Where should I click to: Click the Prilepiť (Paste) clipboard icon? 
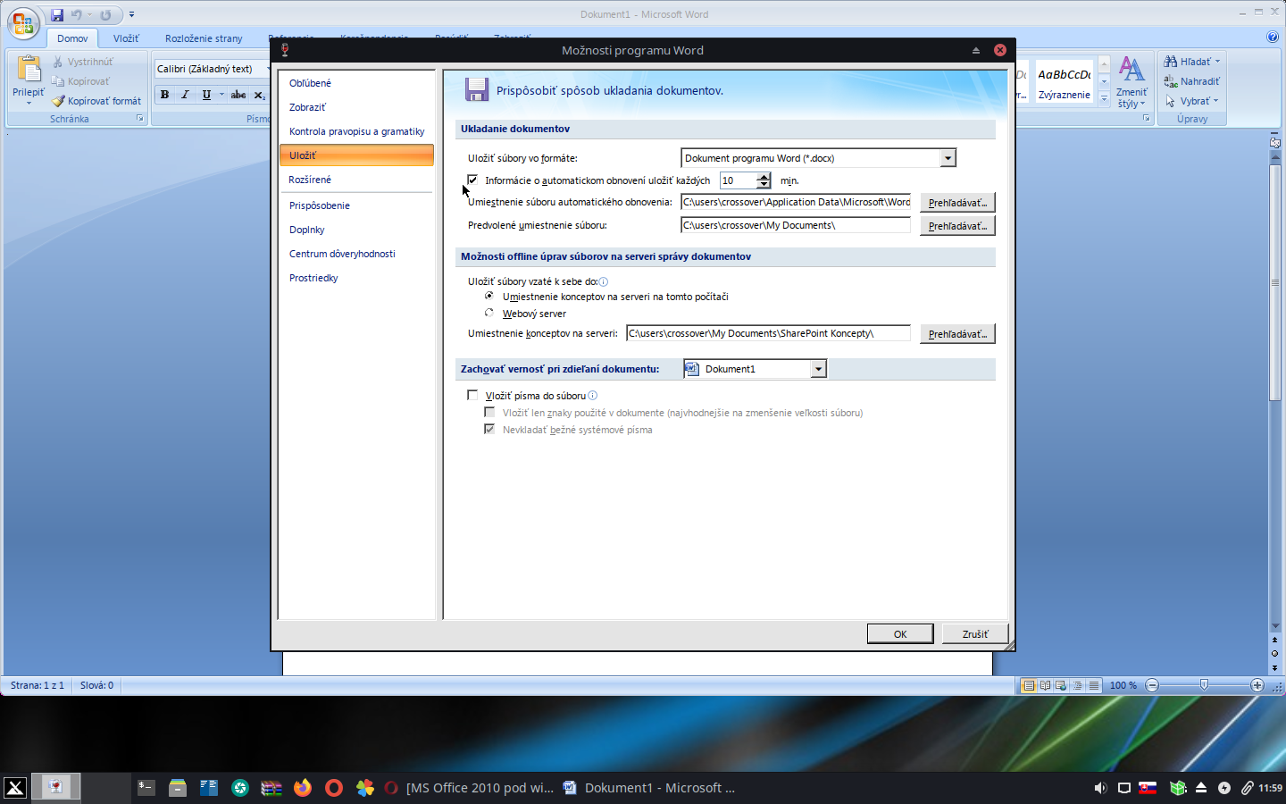click(x=29, y=69)
